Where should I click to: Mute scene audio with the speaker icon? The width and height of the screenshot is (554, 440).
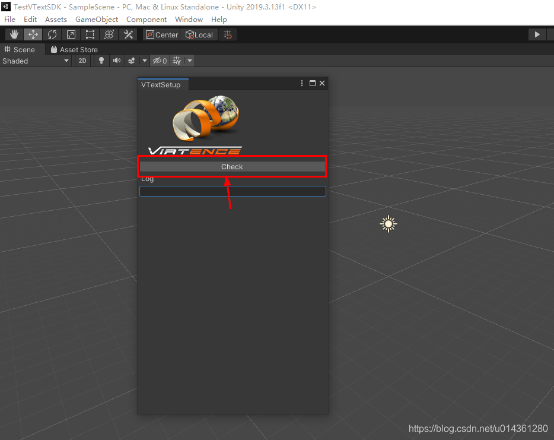tap(116, 60)
